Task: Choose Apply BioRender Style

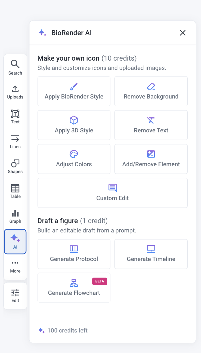Action: point(74,91)
